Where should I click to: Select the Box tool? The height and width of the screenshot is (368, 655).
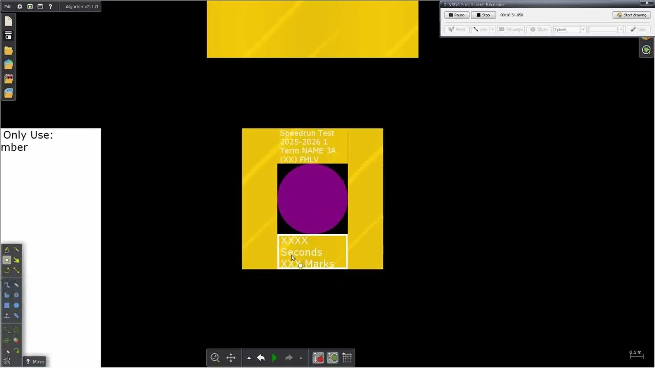[x=7, y=305]
